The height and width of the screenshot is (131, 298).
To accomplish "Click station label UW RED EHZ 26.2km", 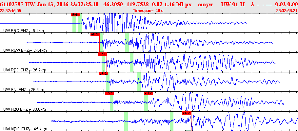I will click(x=25, y=70).
